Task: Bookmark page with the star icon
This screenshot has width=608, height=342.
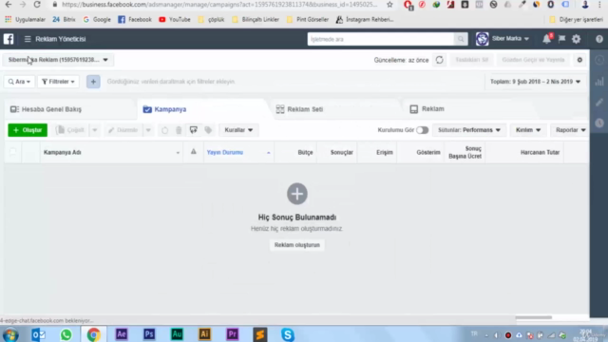Action: [x=389, y=5]
